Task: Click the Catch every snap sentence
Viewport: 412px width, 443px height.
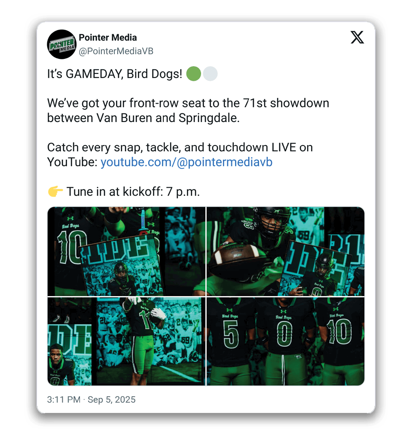Action: pyautogui.click(x=180, y=155)
